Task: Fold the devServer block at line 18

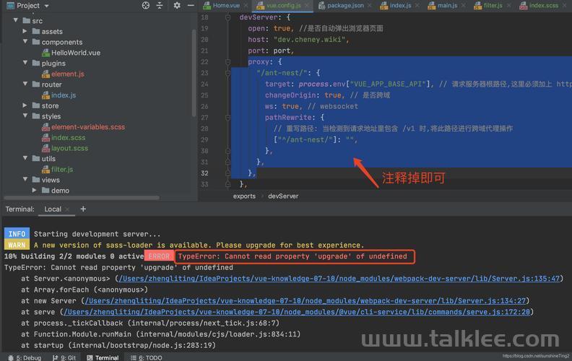Action: 228,17
